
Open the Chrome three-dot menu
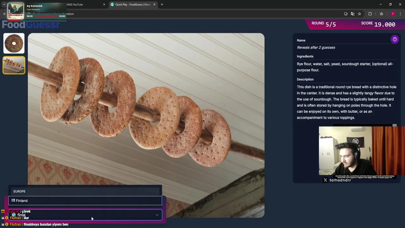pyautogui.click(x=400, y=14)
